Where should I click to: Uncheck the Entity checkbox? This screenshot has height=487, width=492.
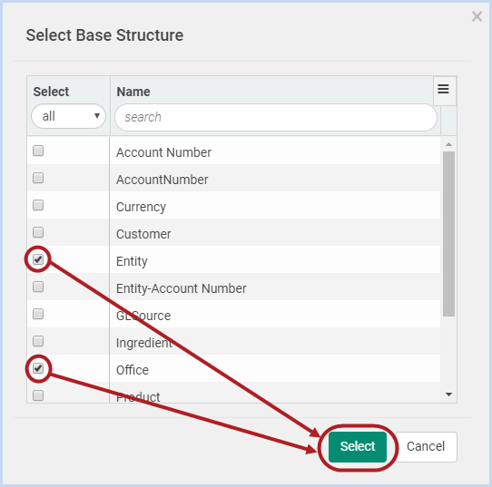click(x=38, y=259)
